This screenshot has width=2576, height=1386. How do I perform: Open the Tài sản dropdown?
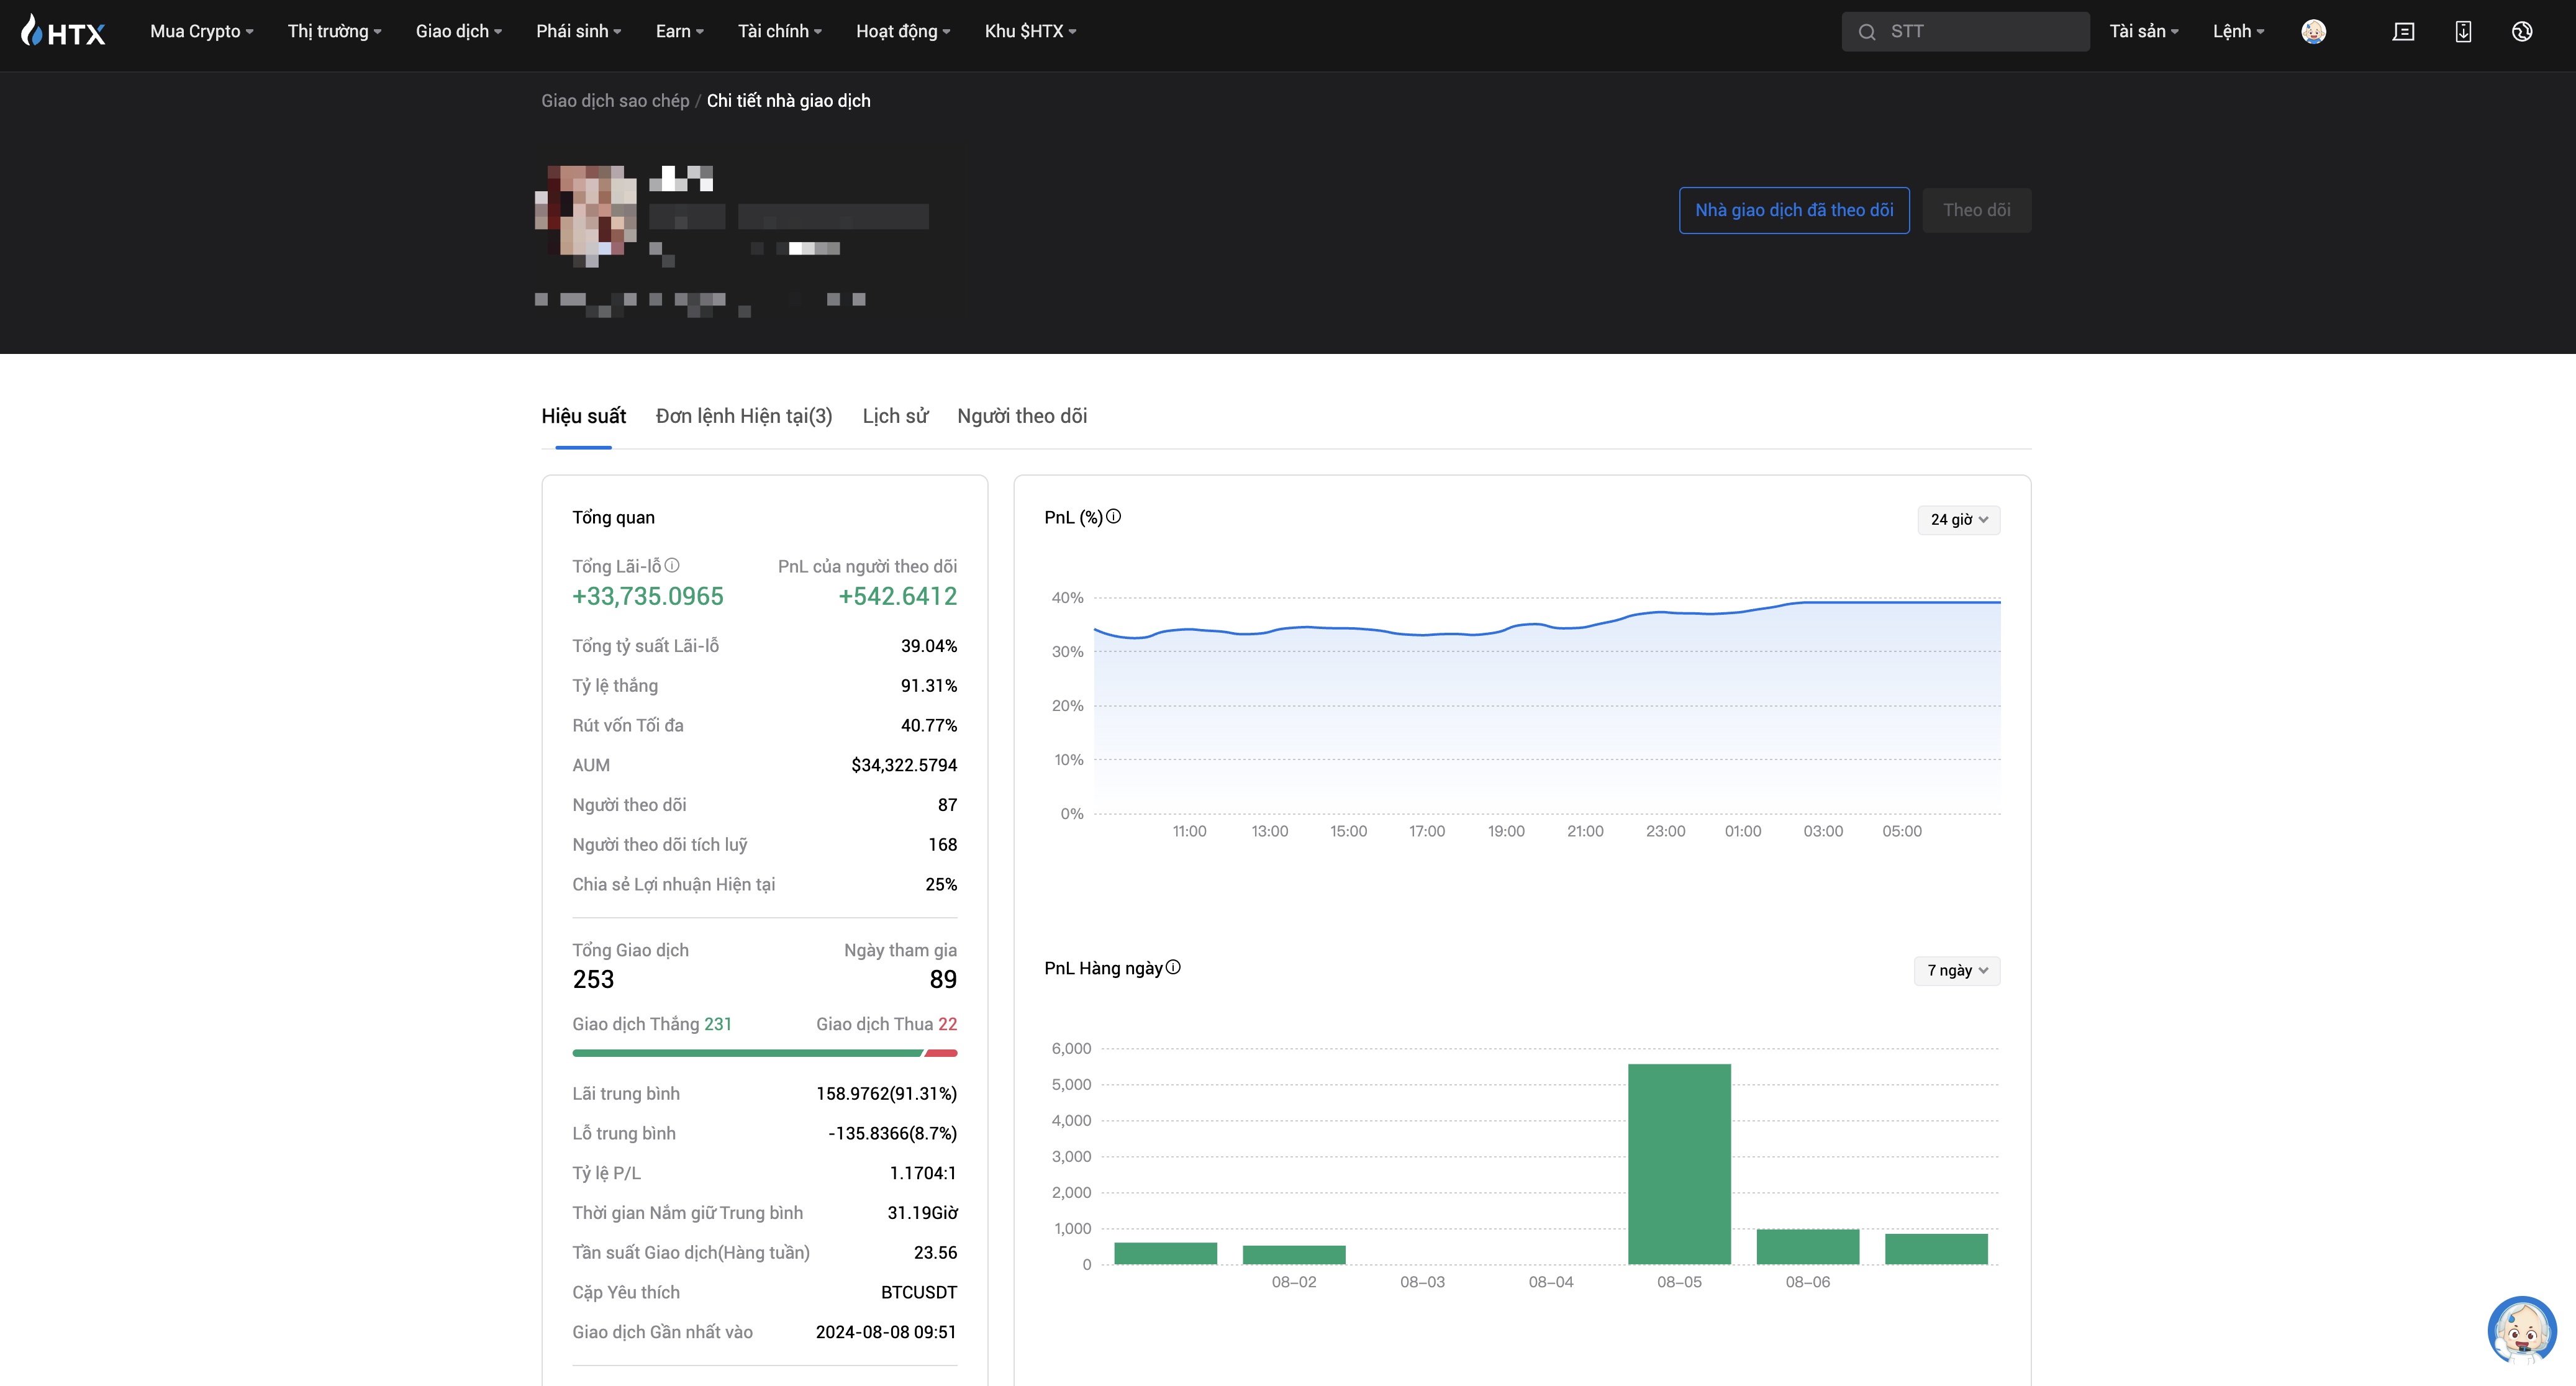(x=2143, y=31)
